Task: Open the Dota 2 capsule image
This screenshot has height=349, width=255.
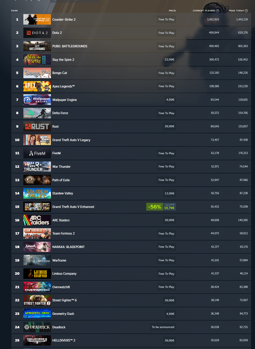Action: (37, 33)
